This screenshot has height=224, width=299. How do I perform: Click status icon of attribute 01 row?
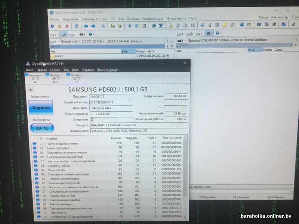(34, 144)
